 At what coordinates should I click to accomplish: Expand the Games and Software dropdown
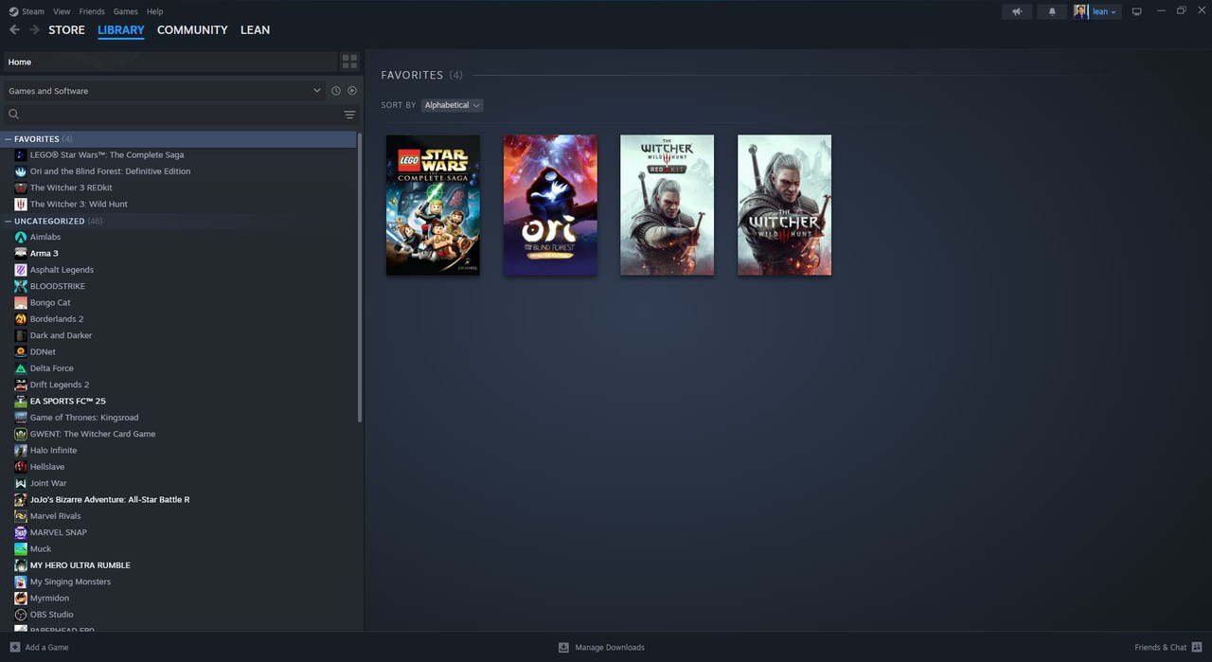(x=164, y=91)
